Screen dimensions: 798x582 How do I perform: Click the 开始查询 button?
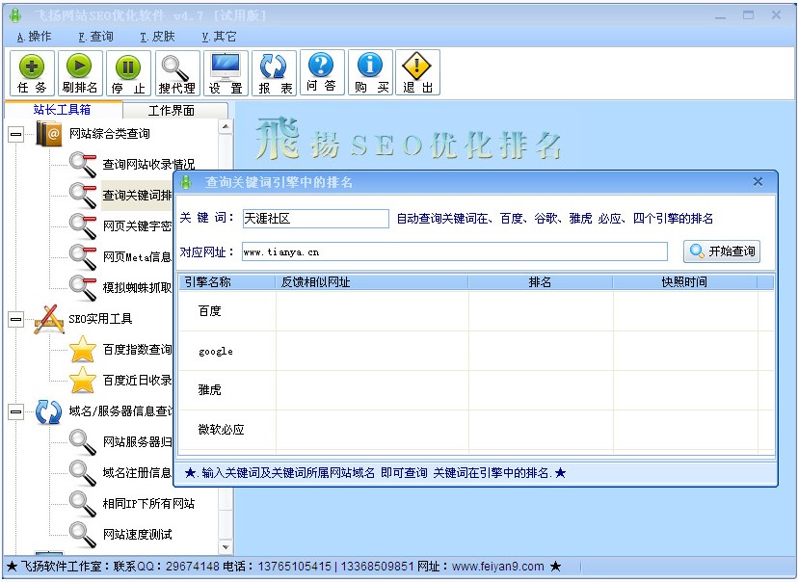(x=722, y=251)
